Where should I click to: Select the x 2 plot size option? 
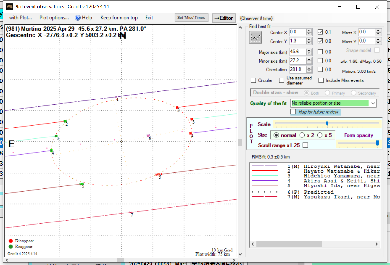coord(302,135)
